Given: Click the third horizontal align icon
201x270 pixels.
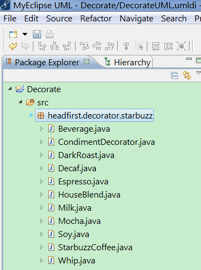Looking at the screenshot, I should tap(67, 46).
